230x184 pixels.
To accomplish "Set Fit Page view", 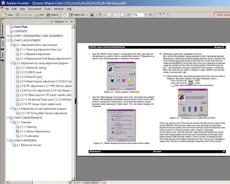I will coord(116,15).
